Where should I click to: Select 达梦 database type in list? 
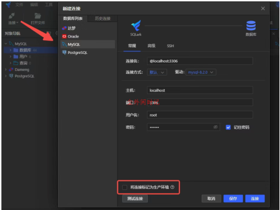coord(87,28)
